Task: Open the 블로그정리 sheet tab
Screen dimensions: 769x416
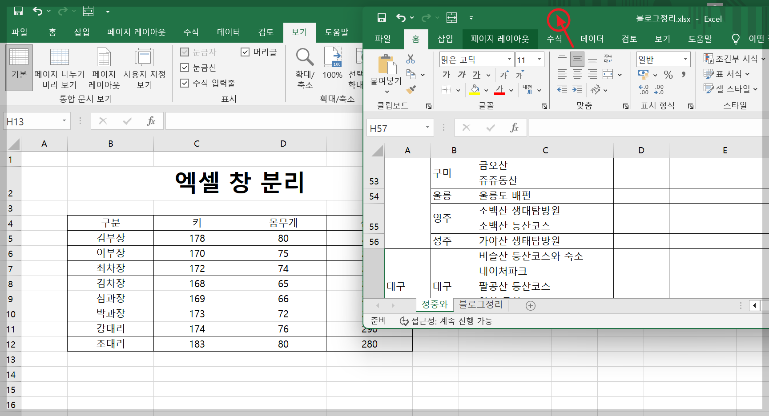Action: (x=481, y=305)
